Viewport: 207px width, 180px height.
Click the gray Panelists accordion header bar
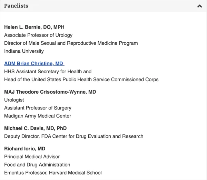click(x=103, y=6)
